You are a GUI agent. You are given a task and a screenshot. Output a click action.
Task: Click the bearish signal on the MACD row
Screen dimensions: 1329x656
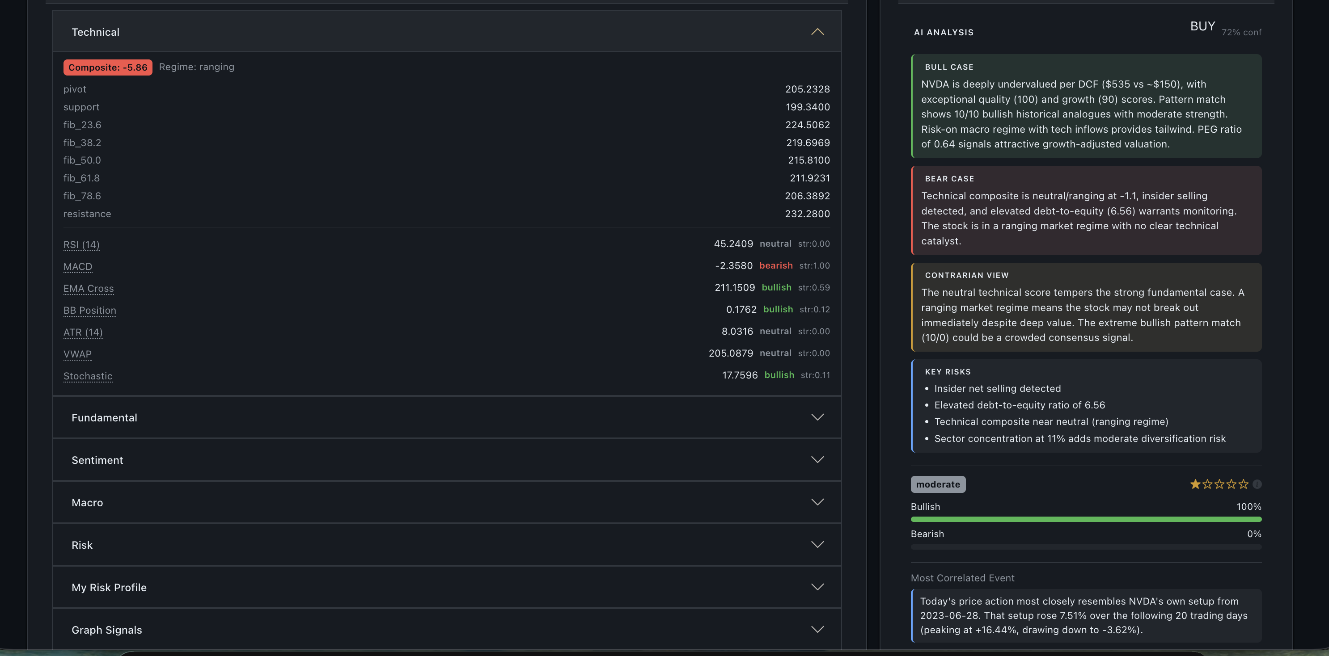pos(776,265)
